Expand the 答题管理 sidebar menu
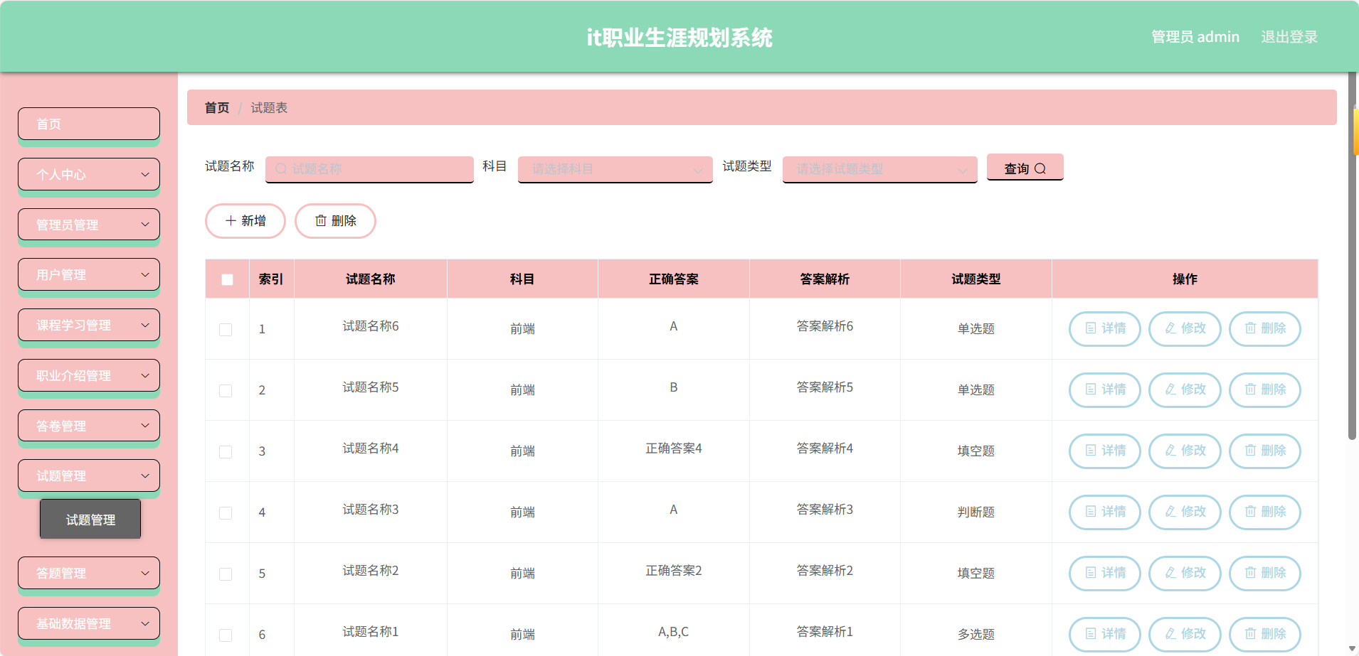 pos(89,573)
